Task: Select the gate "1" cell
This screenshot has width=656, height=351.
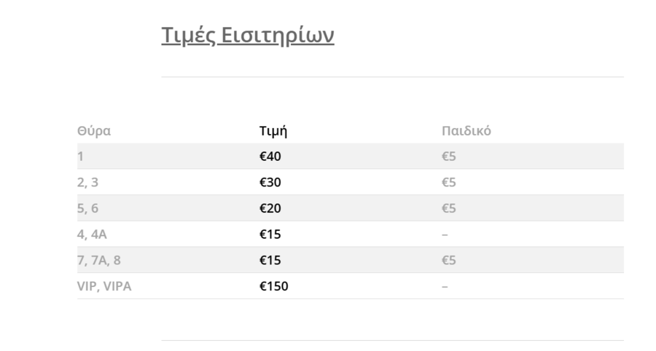Action: point(81,157)
